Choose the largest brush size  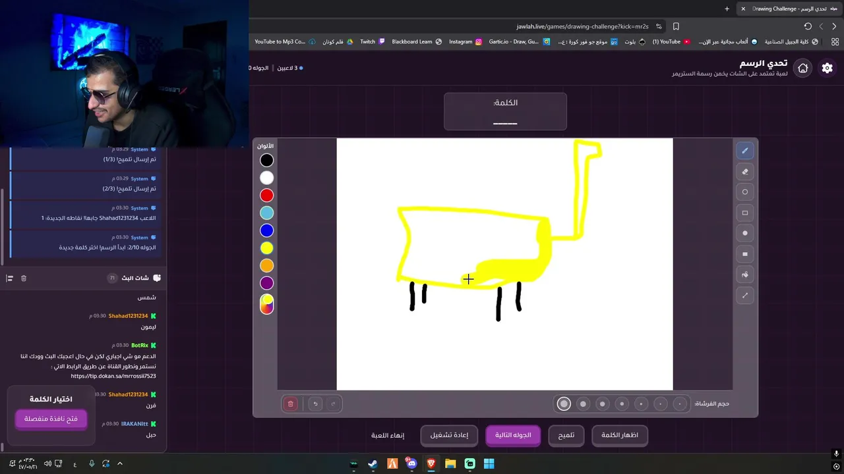pyautogui.click(x=564, y=404)
